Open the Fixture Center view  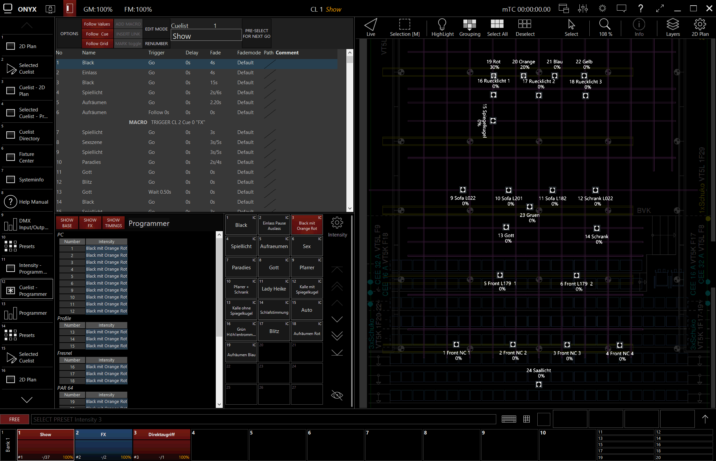coord(27,157)
